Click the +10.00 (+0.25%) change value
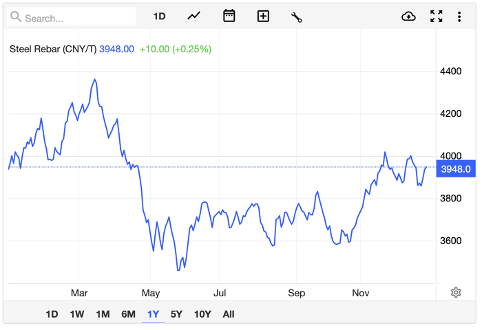The image size is (482, 330). (176, 49)
